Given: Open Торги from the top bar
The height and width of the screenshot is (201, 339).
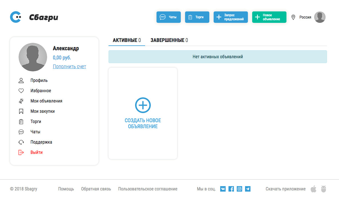Looking at the screenshot, I should (x=197, y=17).
